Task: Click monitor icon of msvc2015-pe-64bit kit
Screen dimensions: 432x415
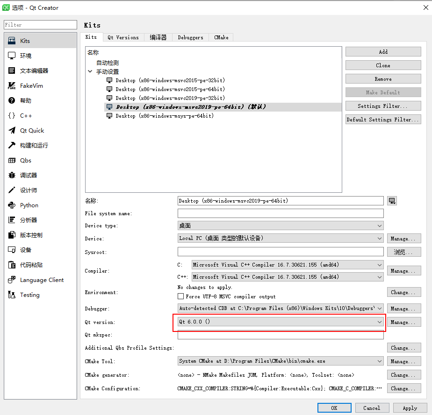Action: click(109, 89)
